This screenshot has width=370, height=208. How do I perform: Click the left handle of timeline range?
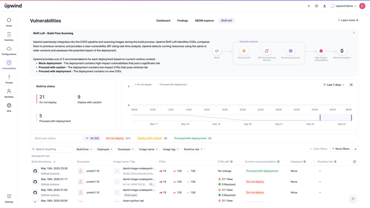(320, 118)
